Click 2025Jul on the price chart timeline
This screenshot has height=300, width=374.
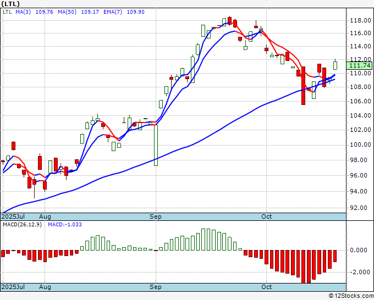13,216
